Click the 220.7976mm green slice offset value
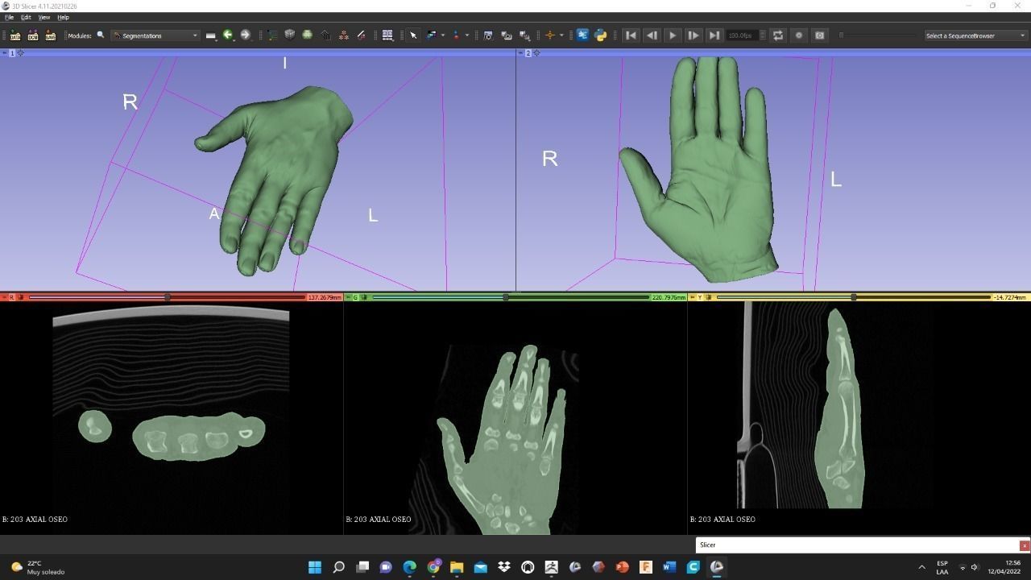The height and width of the screenshot is (580, 1031). point(669,297)
